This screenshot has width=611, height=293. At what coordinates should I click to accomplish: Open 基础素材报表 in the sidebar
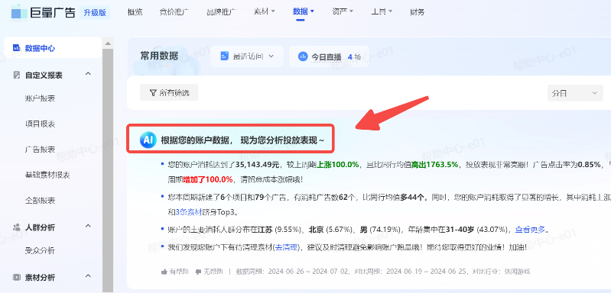pos(47,175)
